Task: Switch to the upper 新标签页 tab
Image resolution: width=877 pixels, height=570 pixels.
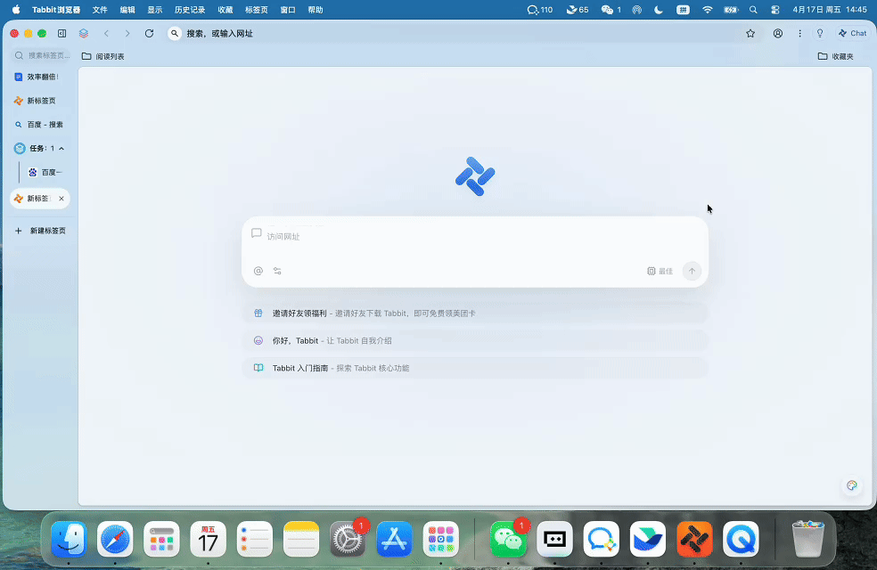Action: coord(40,101)
